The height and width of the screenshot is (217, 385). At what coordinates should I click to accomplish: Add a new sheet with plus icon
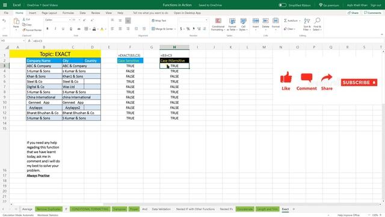[x=294, y=209]
